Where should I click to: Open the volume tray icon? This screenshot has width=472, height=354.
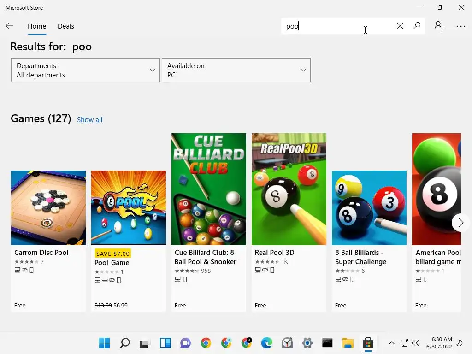pos(416,343)
